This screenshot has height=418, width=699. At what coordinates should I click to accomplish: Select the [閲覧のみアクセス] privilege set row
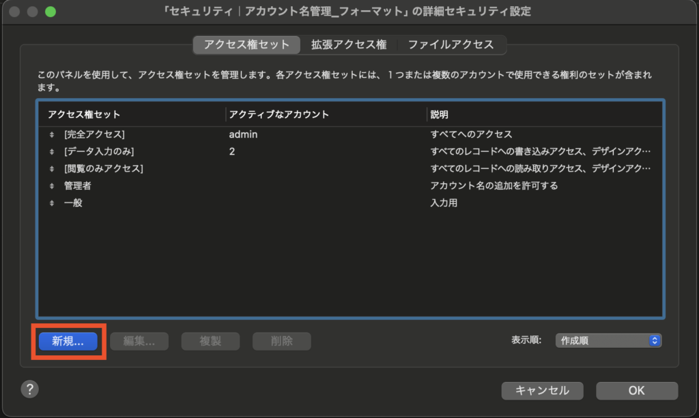point(350,168)
